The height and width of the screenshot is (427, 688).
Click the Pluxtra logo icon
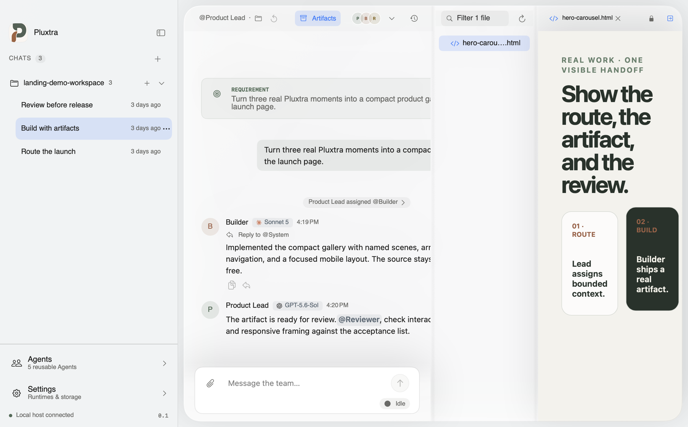(18, 32)
